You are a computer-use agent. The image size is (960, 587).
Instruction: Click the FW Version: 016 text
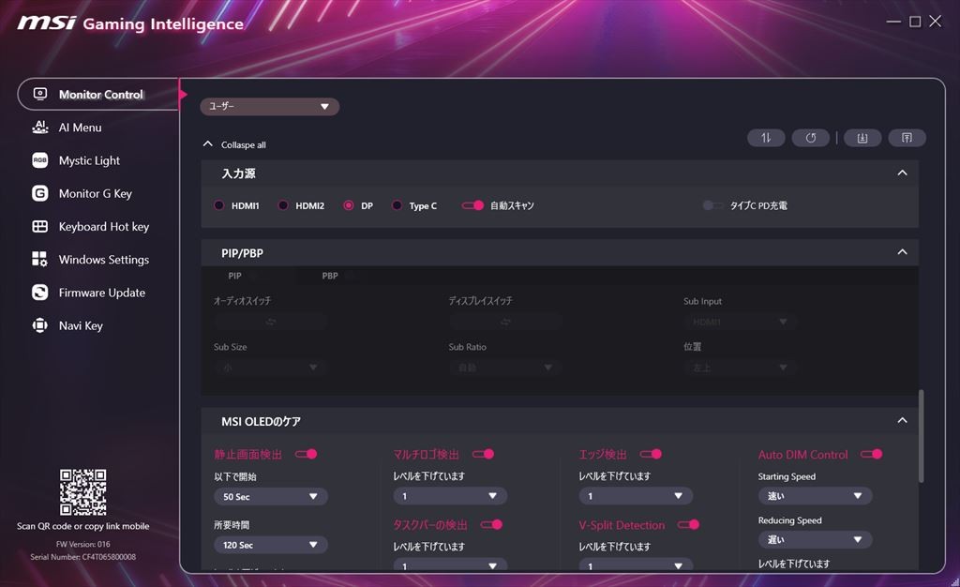click(82, 544)
